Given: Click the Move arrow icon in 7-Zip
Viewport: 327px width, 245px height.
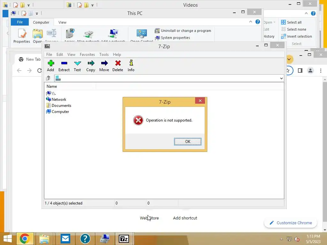Looking at the screenshot, I should click(104, 63).
